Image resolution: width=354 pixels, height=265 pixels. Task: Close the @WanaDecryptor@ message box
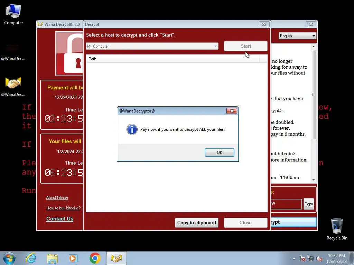click(x=232, y=111)
